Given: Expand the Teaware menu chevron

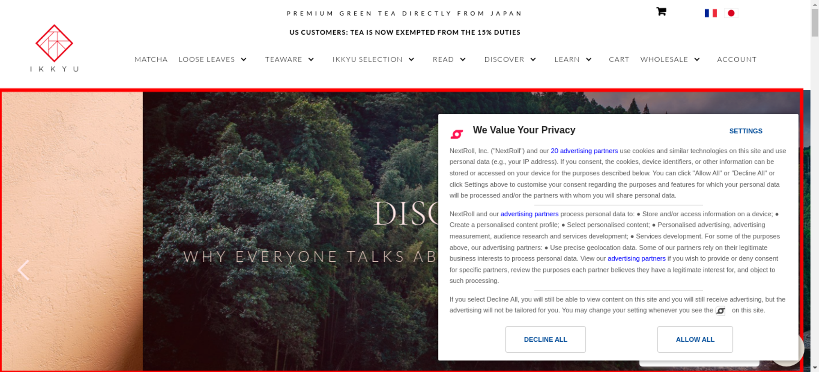Looking at the screenshot, I should click(311, 59).
